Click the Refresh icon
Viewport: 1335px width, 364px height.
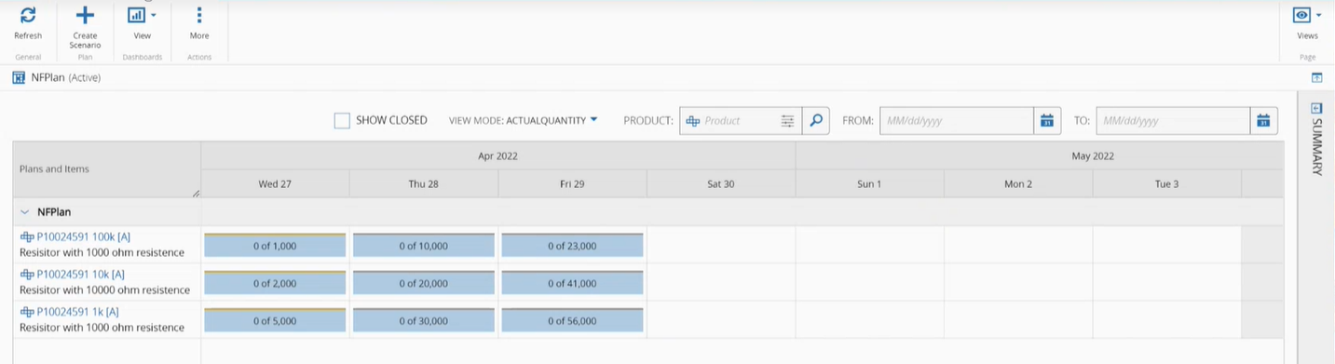[28, 15]
